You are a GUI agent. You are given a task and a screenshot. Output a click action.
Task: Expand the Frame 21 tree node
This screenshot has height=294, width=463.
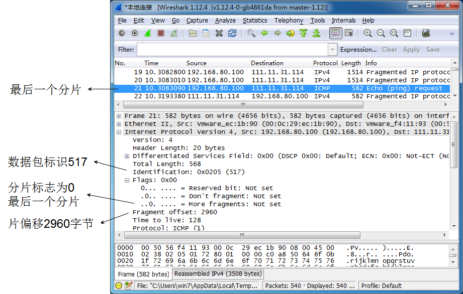click(x=119, y=116)
